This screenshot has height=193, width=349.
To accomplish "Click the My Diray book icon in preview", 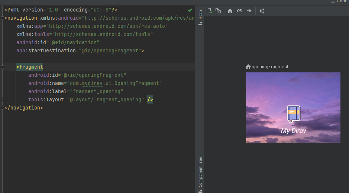I will pyautogui.click(x=293, y=114).
